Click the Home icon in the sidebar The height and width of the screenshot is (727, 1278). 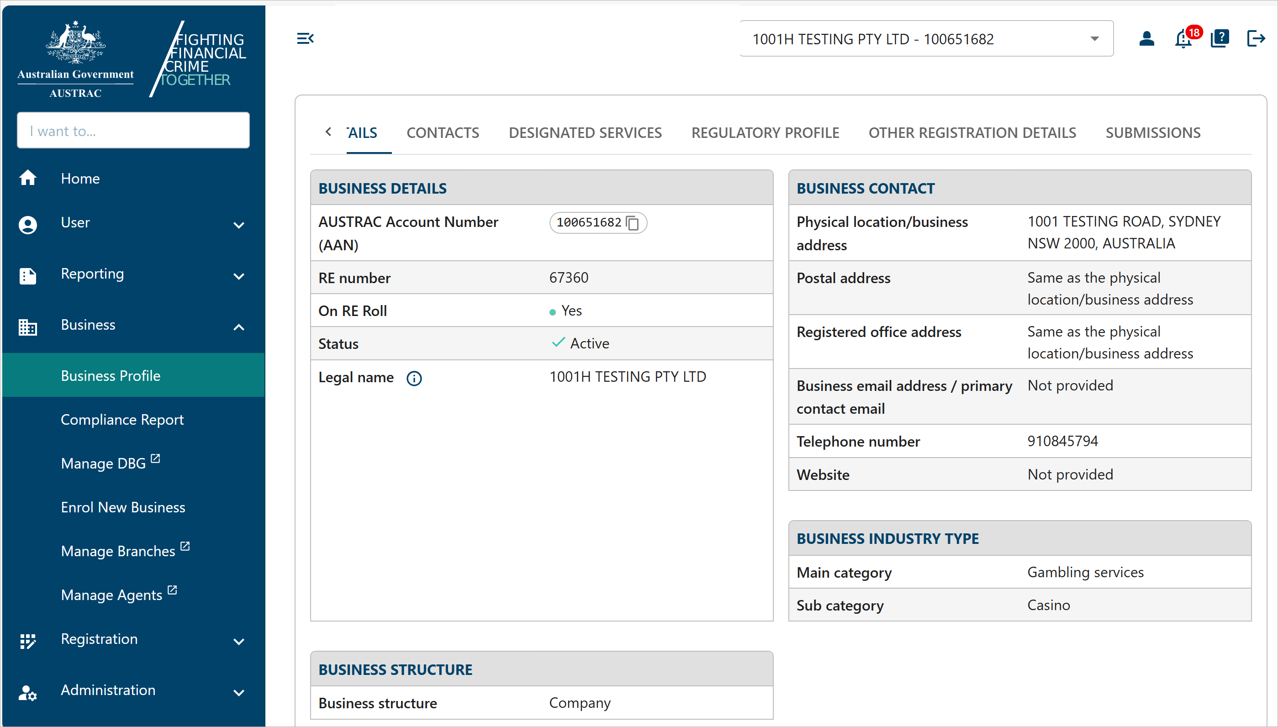click(28, 178)
